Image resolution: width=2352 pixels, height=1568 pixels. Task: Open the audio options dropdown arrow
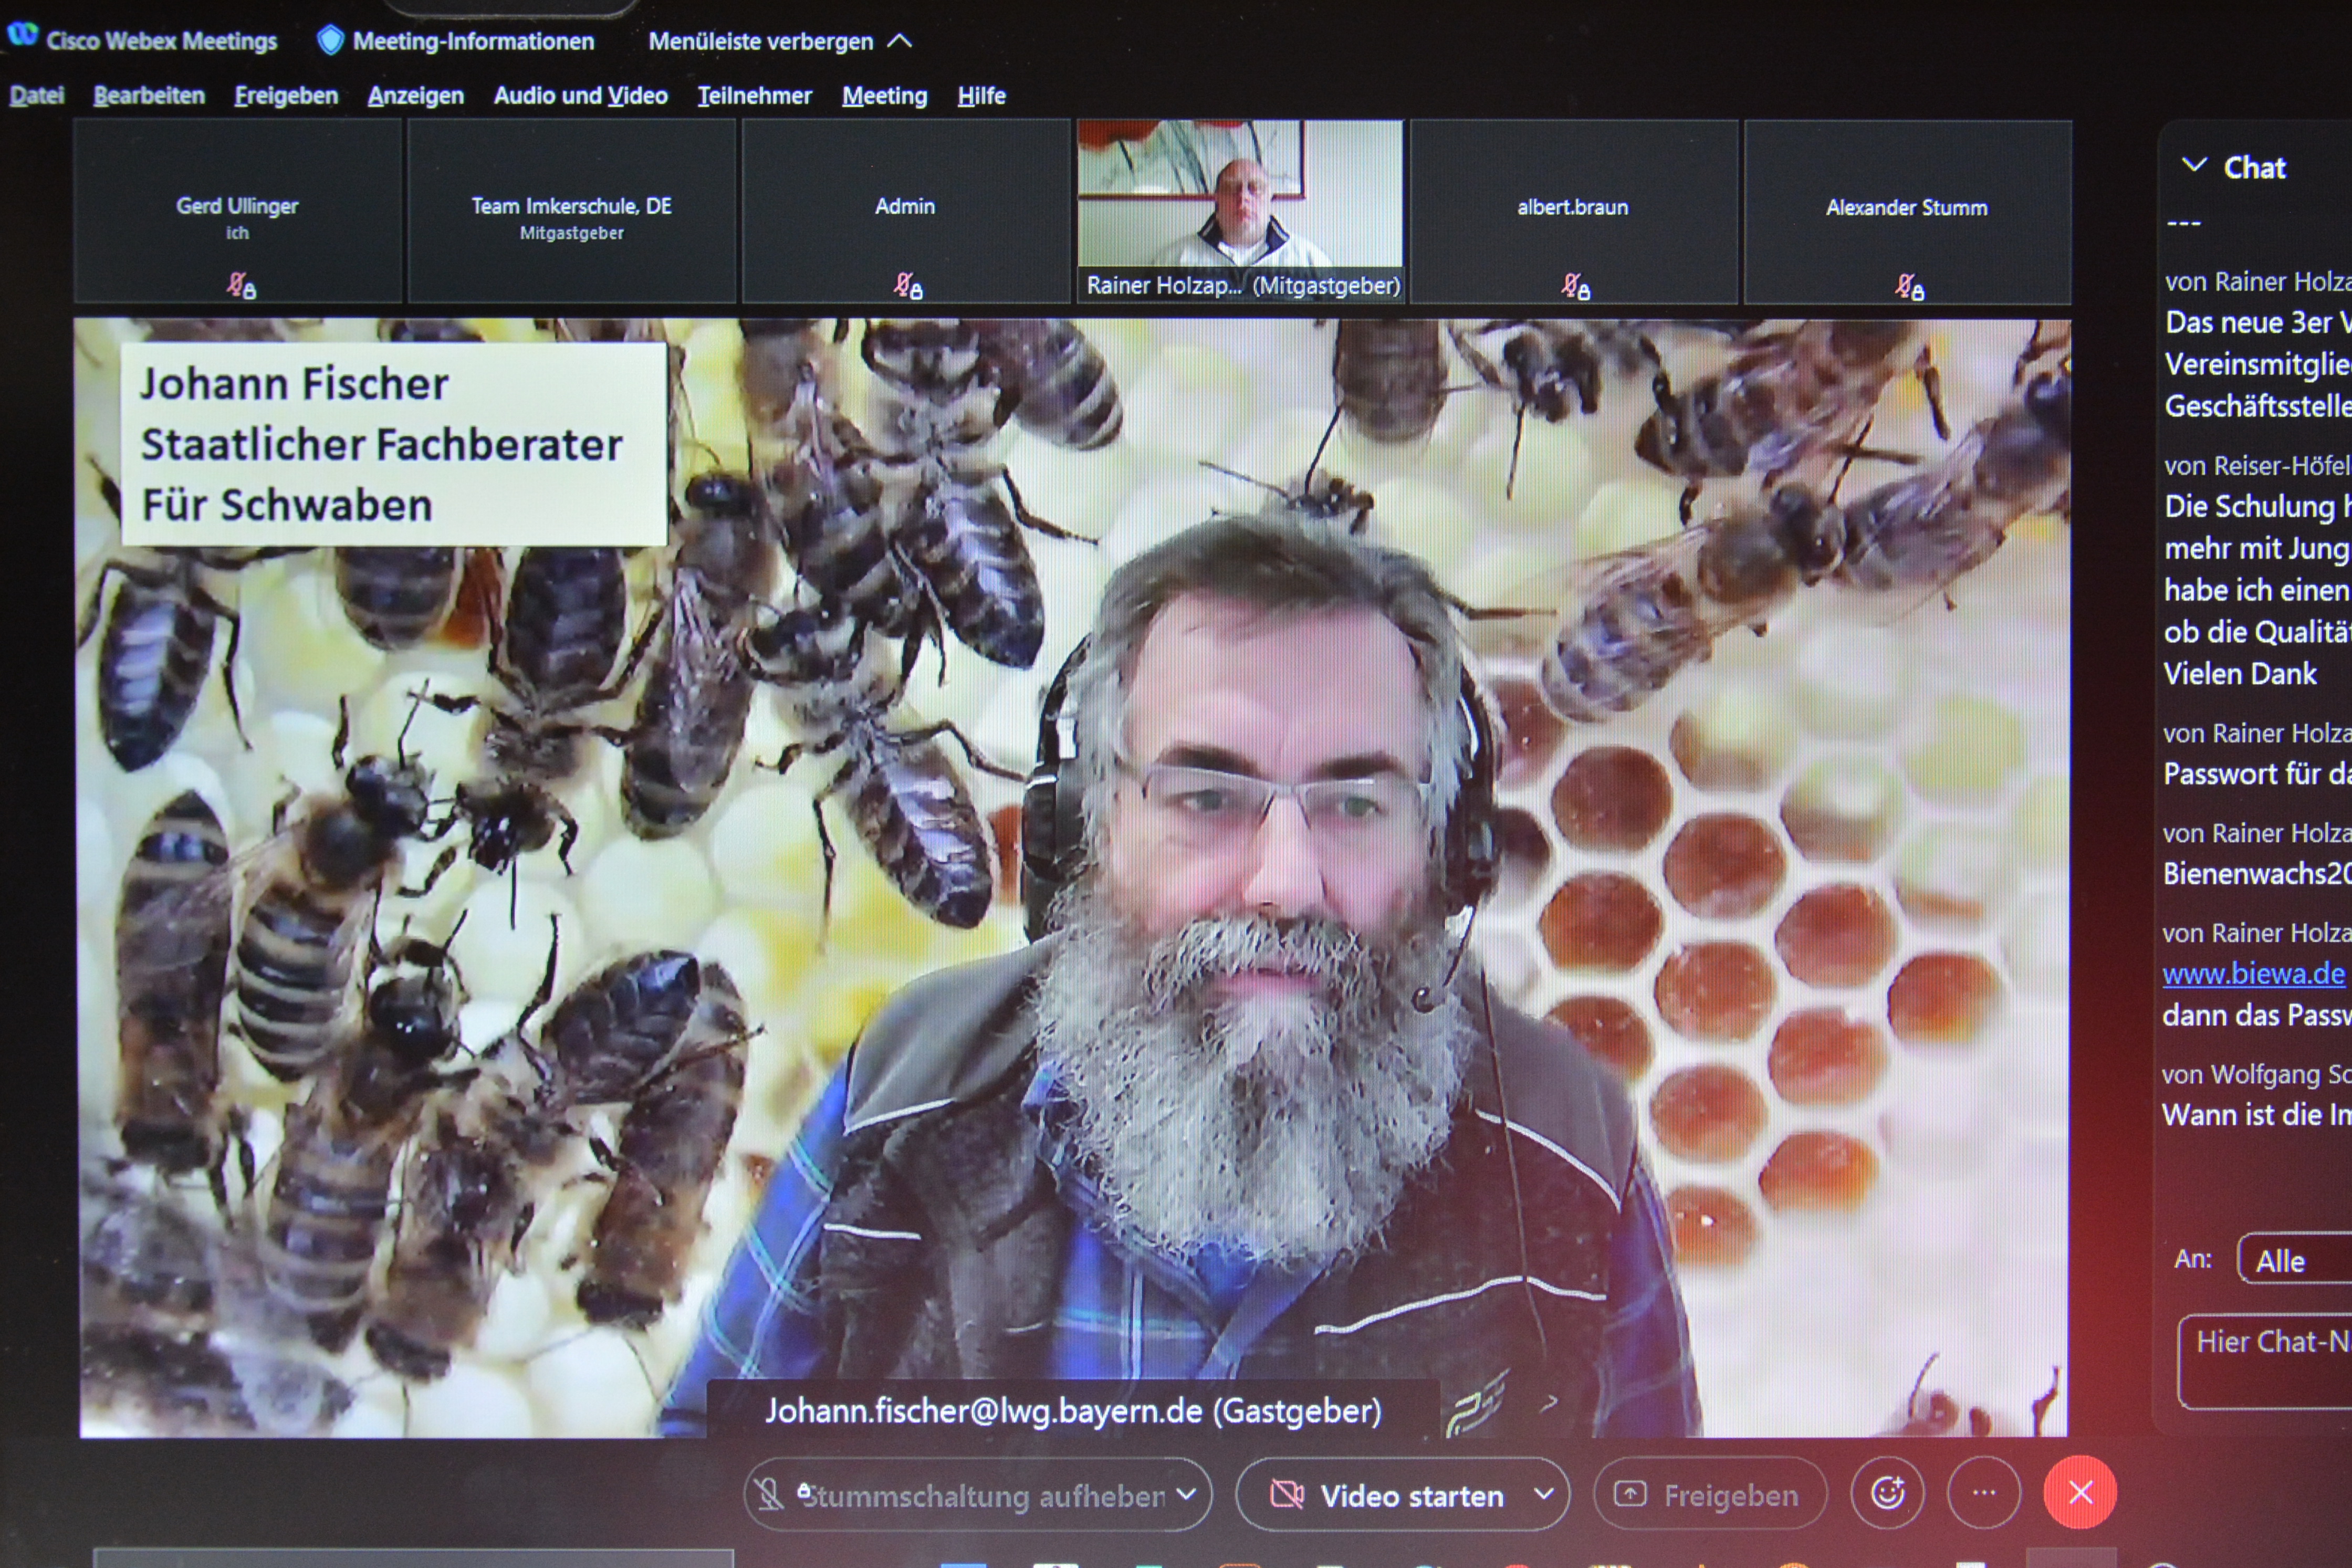(1187, 1494)
